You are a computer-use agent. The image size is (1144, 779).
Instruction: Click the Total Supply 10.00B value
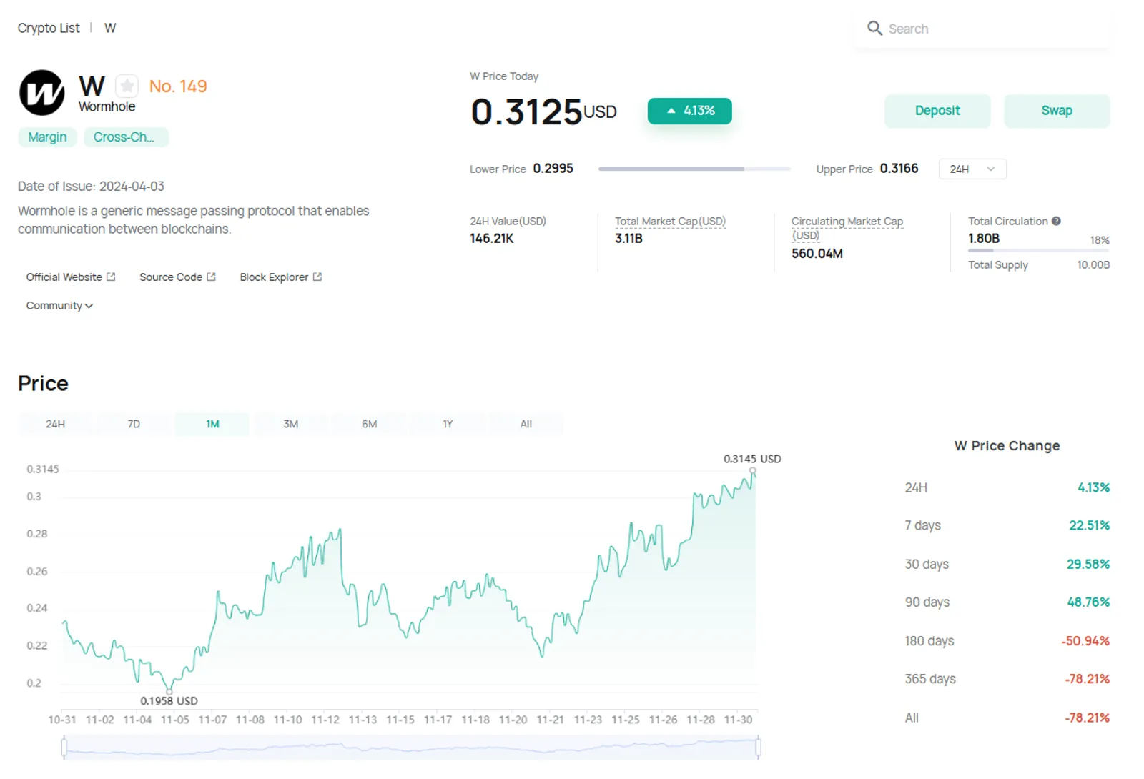[1093, 265]
